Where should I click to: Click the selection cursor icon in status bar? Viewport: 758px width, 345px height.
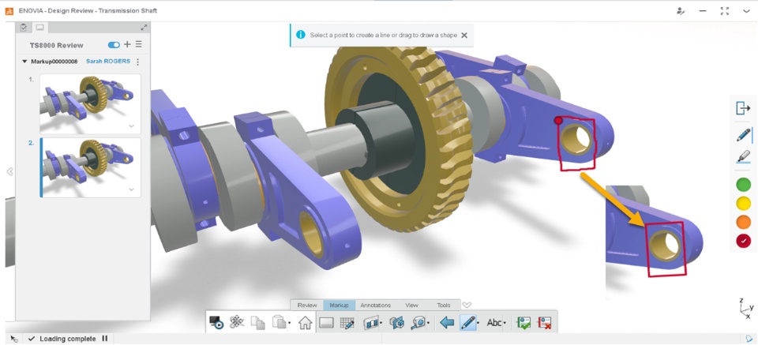(14, 339)
